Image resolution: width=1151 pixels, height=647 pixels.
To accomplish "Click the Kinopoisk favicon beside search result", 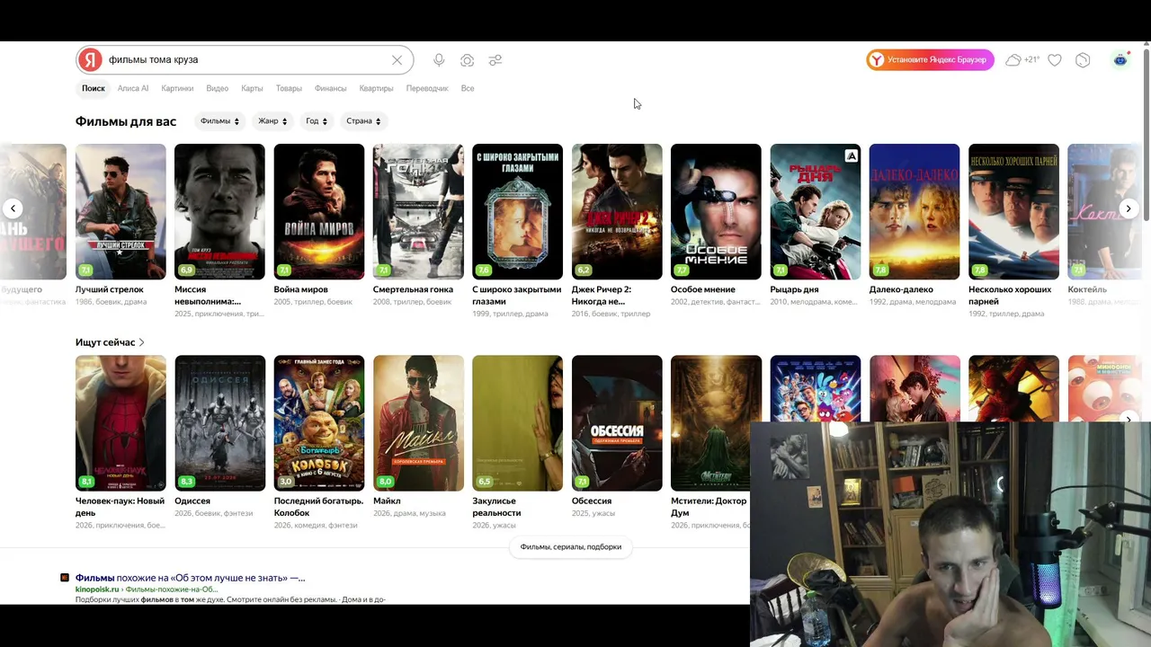I will [x=65, y=578].
